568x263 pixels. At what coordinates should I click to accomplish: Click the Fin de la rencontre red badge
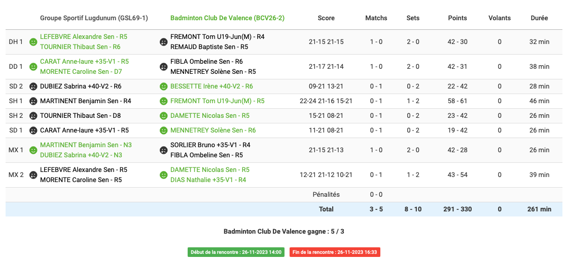point(335,252)
